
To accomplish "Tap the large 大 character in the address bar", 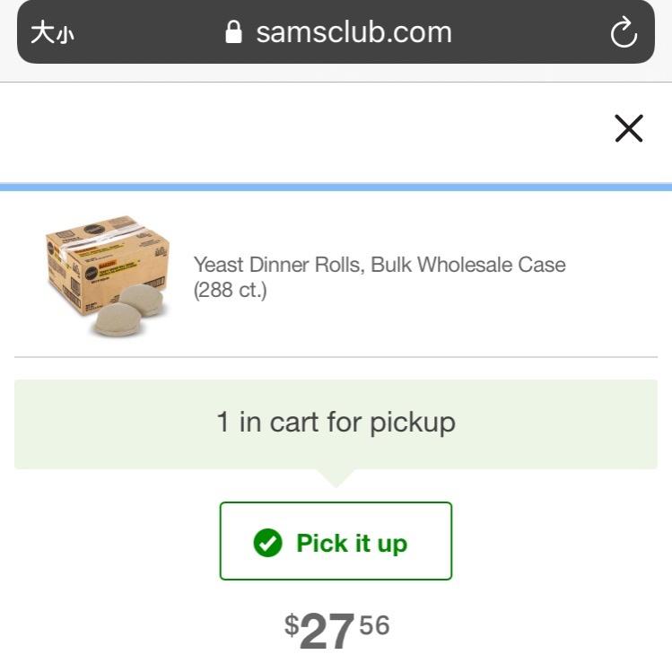I will pyautogui.click(x=41, y=34).
